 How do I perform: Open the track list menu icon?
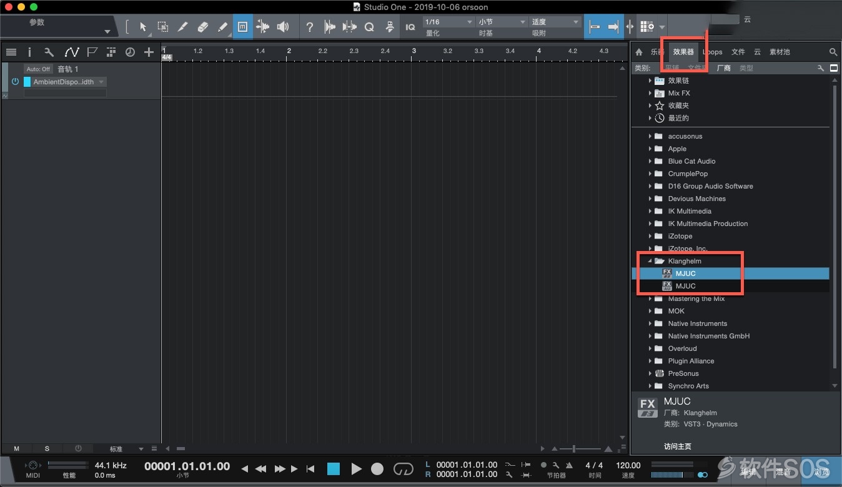pos(11,52)
